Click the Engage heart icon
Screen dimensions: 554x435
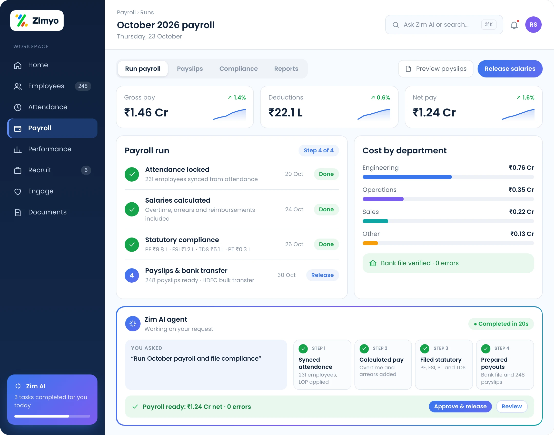coord(18,191)
